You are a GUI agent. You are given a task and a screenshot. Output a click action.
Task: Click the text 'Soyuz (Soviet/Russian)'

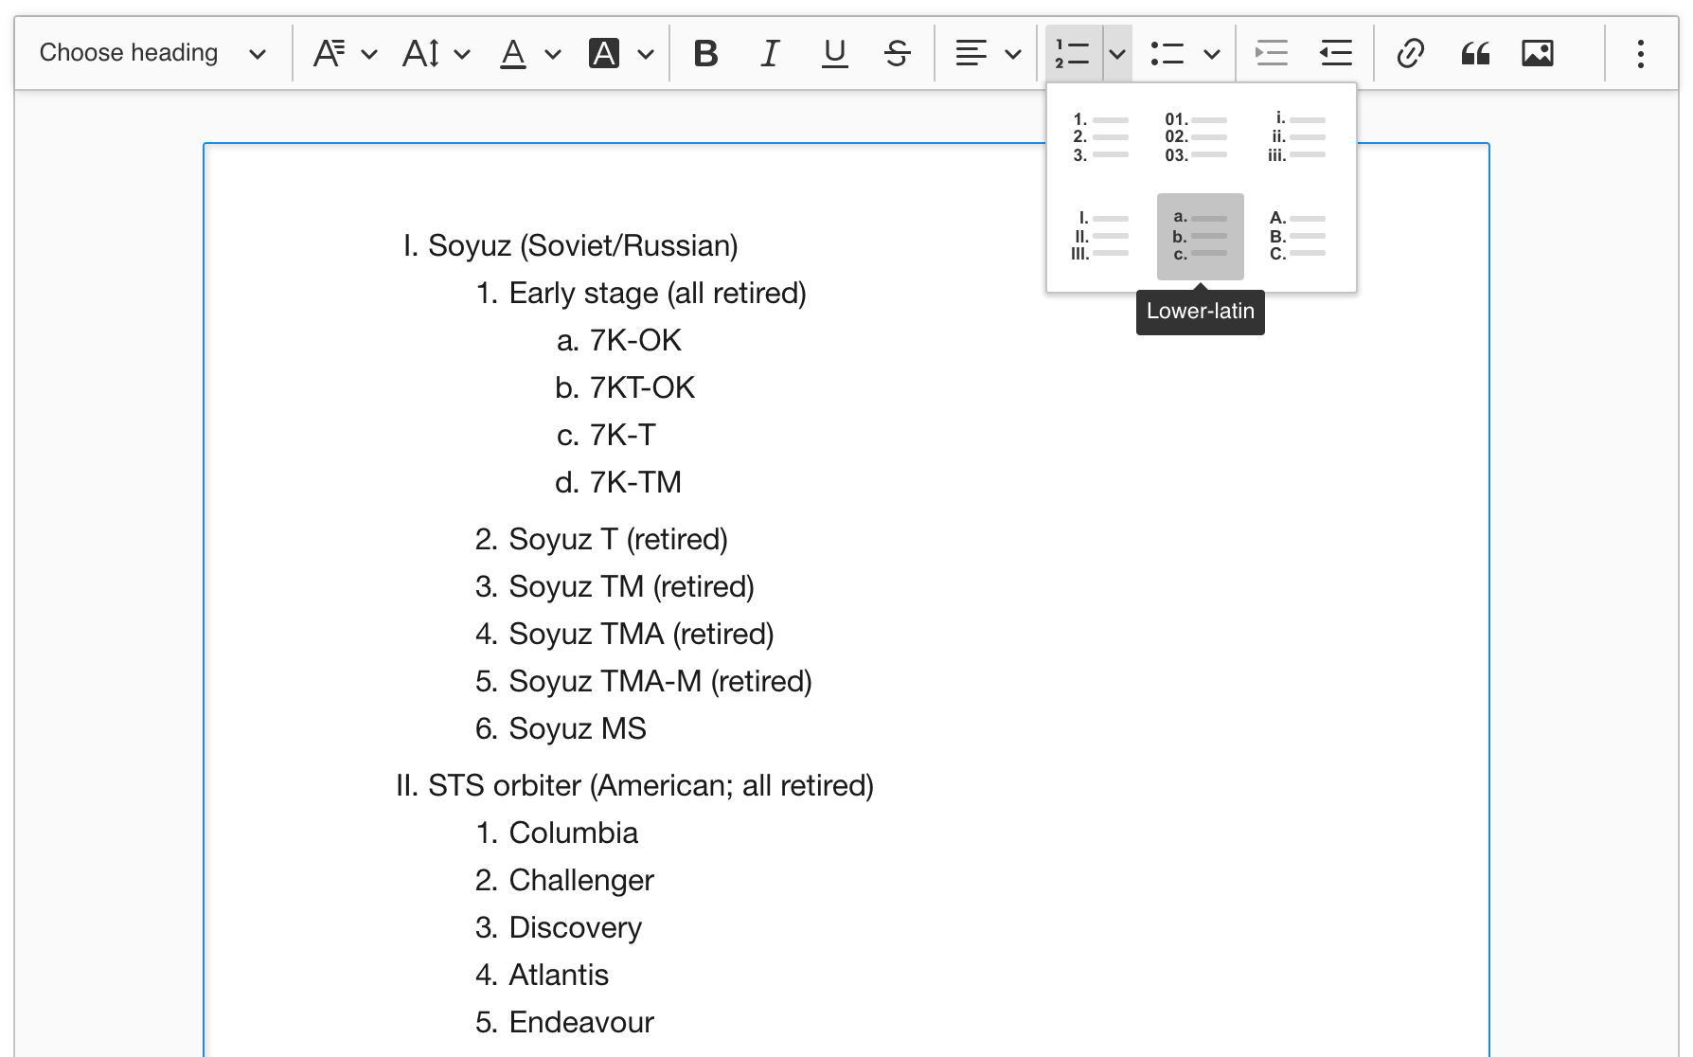click(x=582, y=246)
